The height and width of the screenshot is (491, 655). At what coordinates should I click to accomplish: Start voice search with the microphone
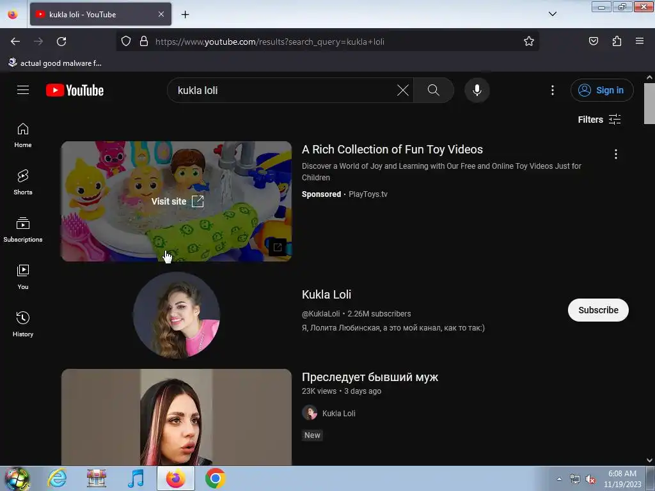pos(477,90)
